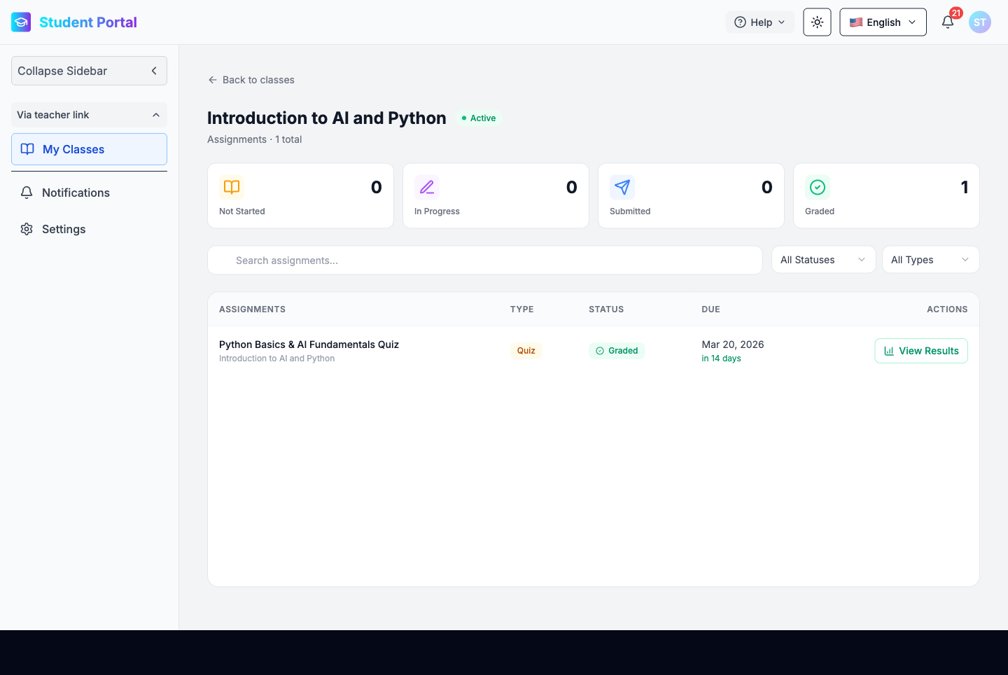Click the Settings gear icon in sidebar

coord(27,229)
